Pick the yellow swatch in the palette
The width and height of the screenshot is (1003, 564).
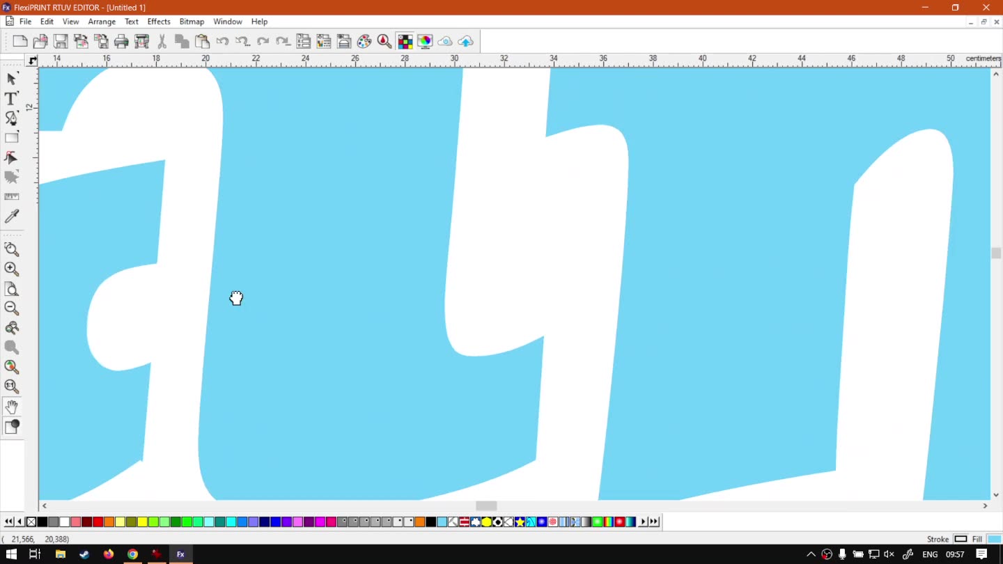click(142, 522)
